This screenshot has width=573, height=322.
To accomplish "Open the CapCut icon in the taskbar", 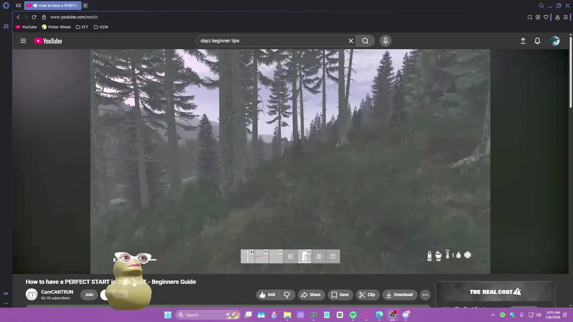I will pyautogui.click(x=340, y=315).
